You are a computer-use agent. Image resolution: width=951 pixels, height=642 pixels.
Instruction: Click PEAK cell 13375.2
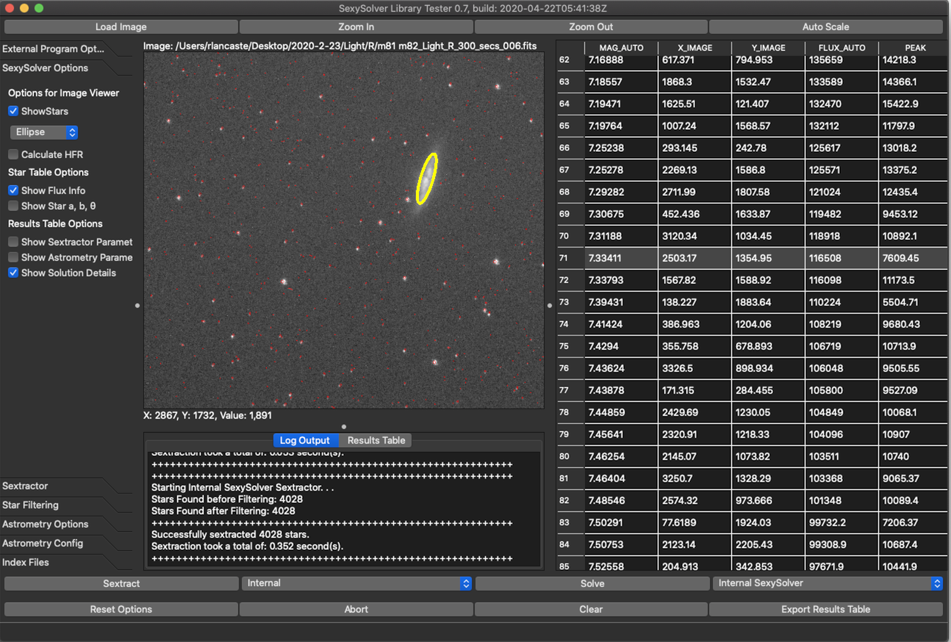point(914,170)
